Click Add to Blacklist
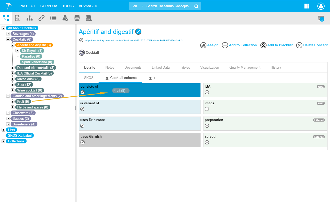 pyautogui.click(x=277, y=45)
